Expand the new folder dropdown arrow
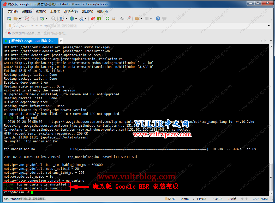Viewport: 275px width, 203px height. [141, 19]
